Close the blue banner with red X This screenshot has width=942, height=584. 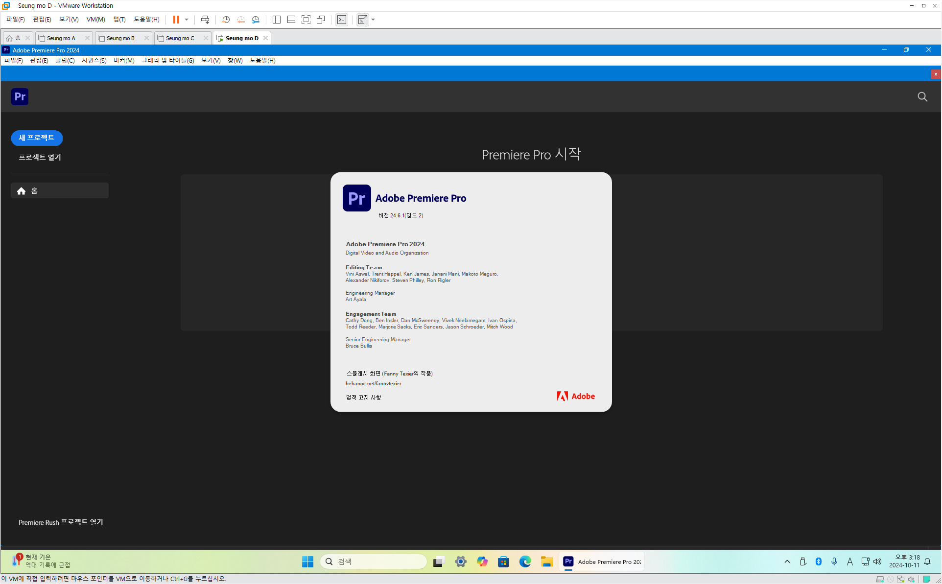[936, 74]
